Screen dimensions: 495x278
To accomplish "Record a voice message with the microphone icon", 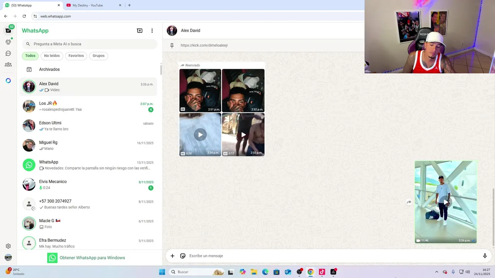I will tap(485, 256).
